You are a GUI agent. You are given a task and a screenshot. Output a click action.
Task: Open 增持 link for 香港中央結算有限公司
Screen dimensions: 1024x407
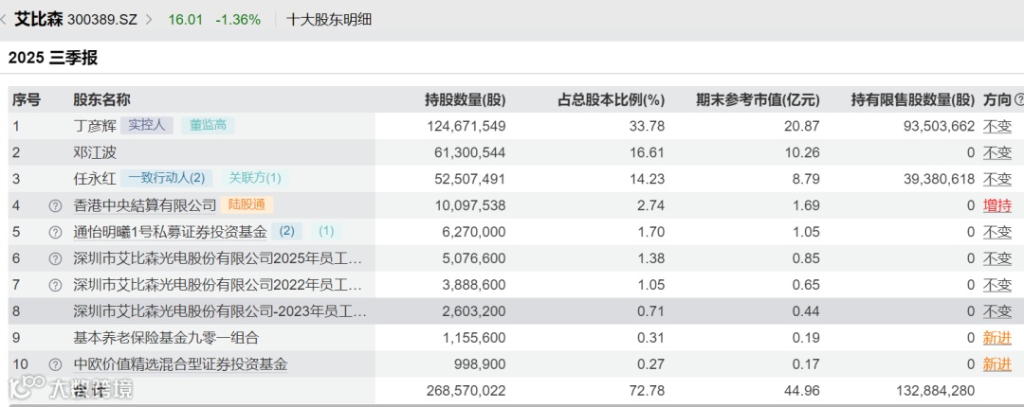coord(997,205)
